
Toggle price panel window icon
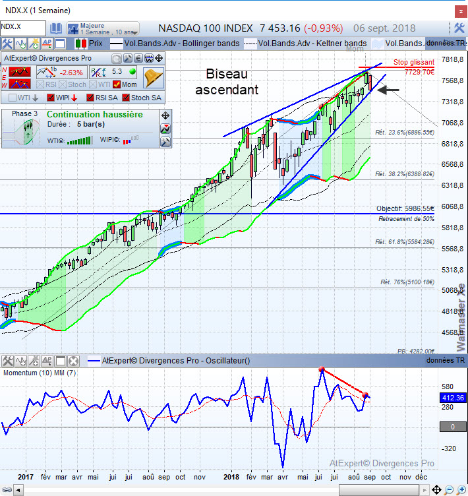[60, 44]
